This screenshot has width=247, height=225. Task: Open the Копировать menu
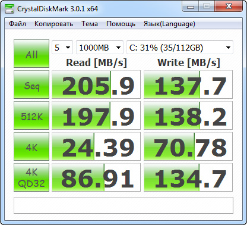[53, 24]
